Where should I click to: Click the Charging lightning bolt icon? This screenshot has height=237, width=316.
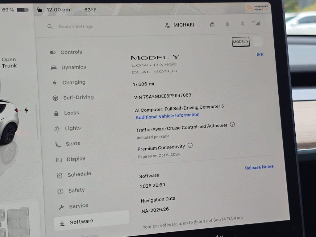point(55,83)
